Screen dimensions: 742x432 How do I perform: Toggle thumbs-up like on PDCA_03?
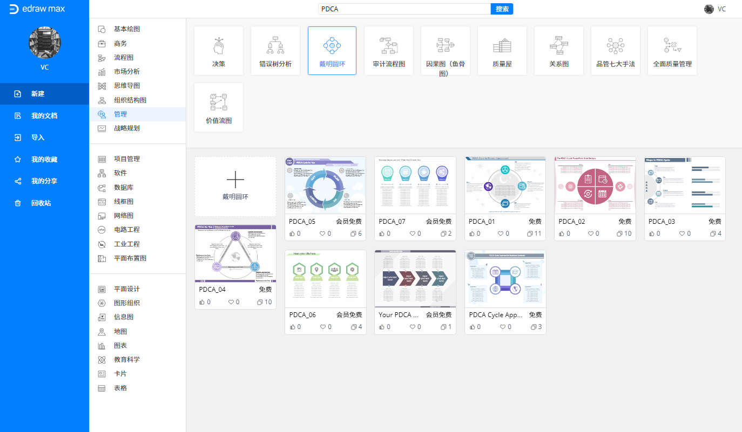[x=652, y=234]
